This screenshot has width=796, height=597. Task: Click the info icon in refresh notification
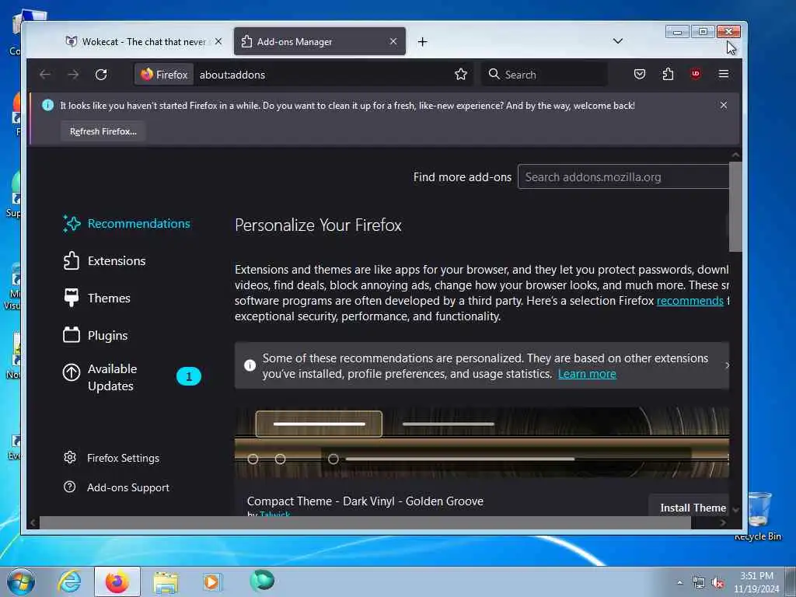(47, 105)
